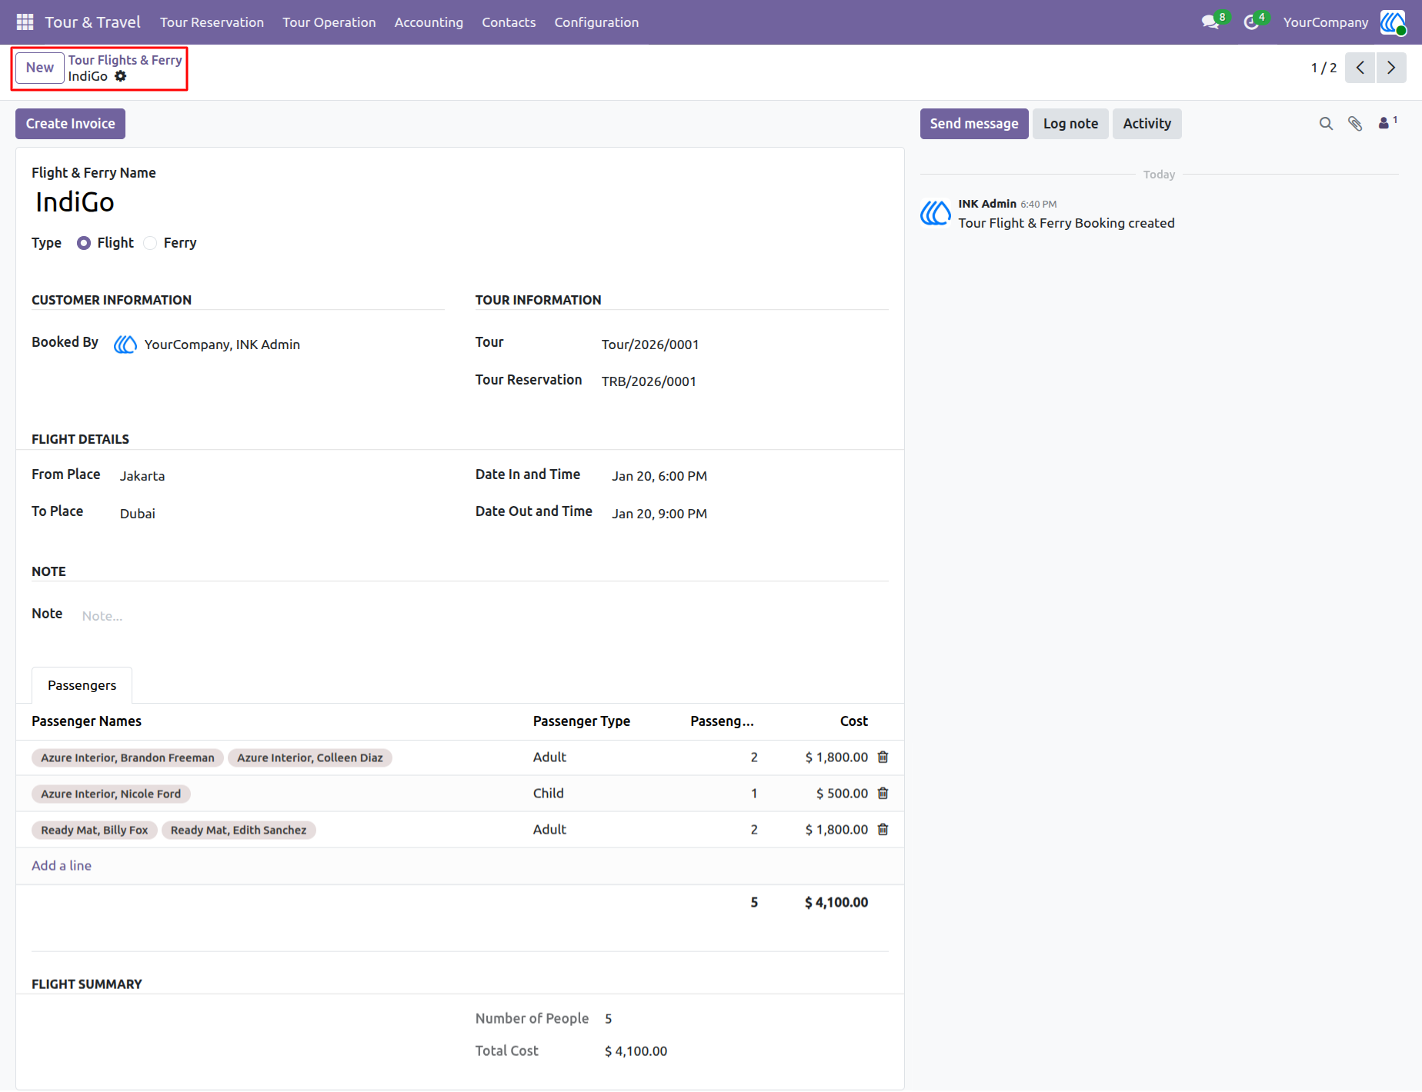Viewport: 1422px width, 1092px height.
Task: Open the conversations chat icon with badge 8
Action: [x=1211, y=22]
